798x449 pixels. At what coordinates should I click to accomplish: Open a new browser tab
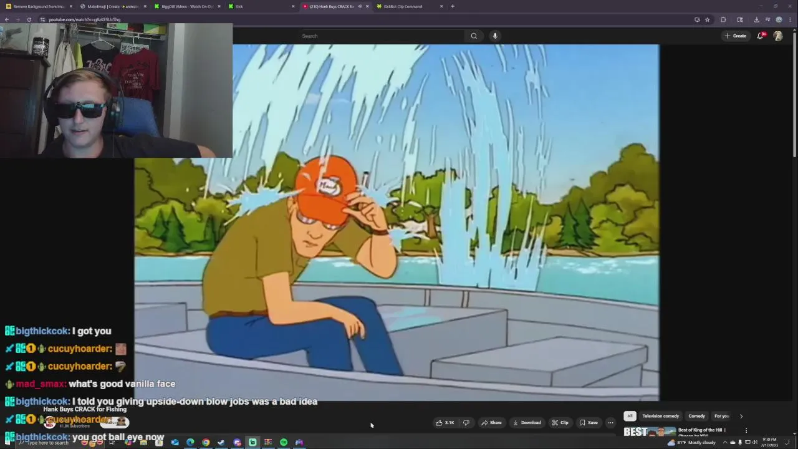tap(453, 6)
